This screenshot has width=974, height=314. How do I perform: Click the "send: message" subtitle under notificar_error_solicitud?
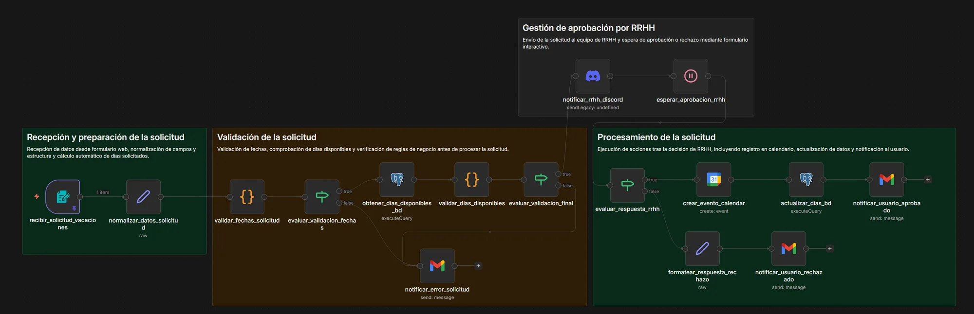pos(437,297)
